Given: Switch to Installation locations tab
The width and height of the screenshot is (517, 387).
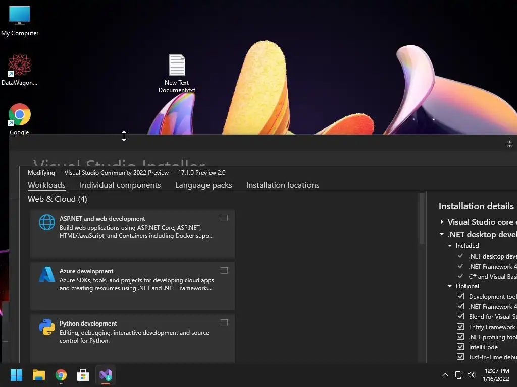Looking at the screenshot, I should point(283,185).
